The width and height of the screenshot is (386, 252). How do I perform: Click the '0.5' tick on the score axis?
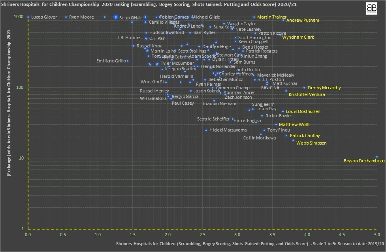tap(63, 235)
